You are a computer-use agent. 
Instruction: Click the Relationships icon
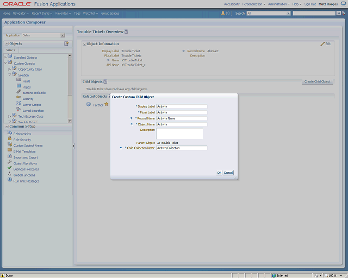pos(10,132)
